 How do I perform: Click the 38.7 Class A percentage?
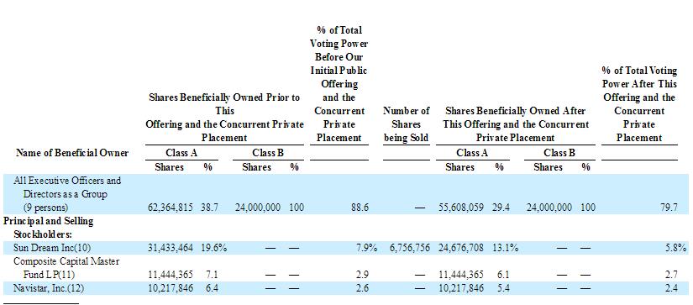[x=210, y=207]
